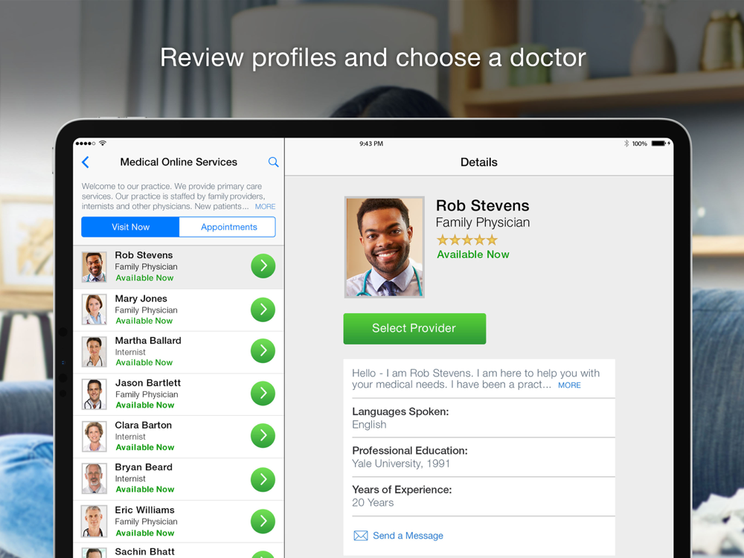Select the name Sachin Bhatt
744x558 pixels.
[x=145, y=551]
